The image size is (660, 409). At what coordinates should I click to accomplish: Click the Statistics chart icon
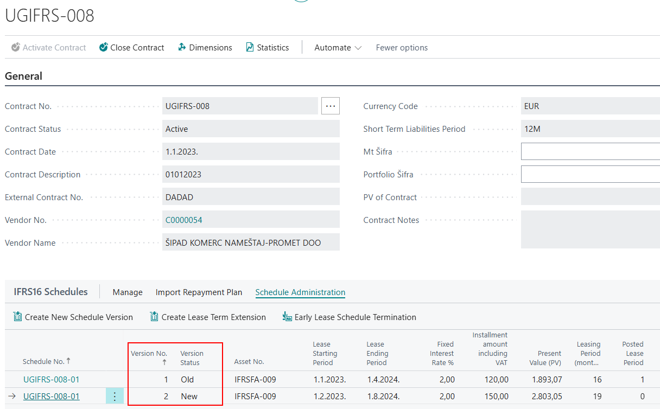250,47
